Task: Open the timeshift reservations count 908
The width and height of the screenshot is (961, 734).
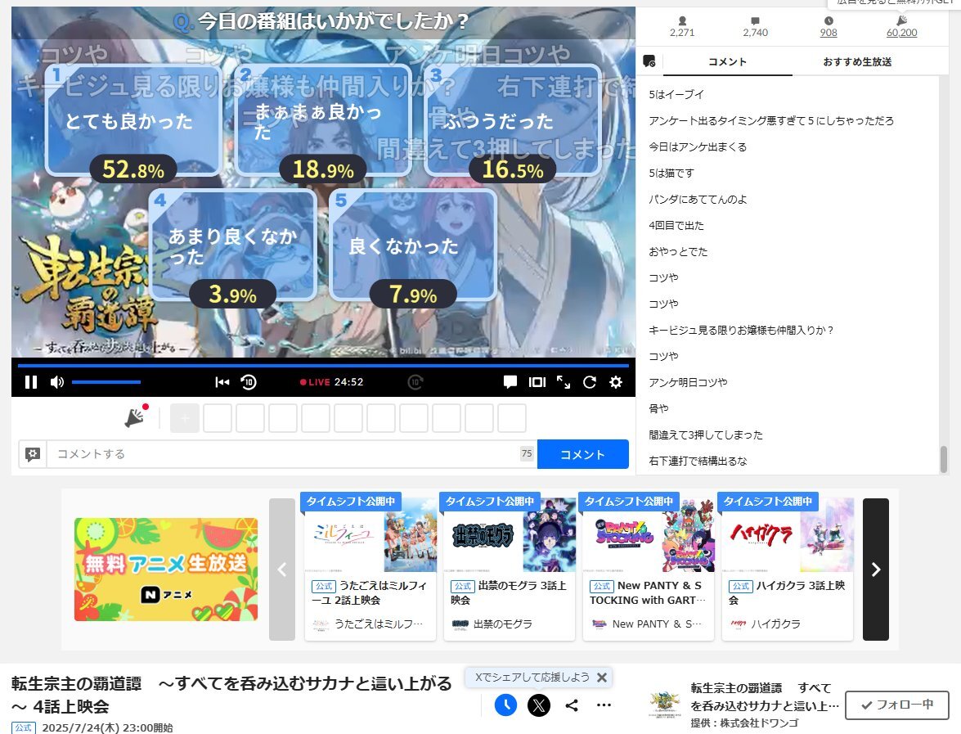Action: point(829,27)
